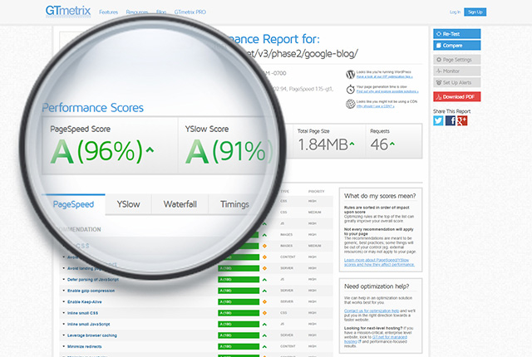This screenshot has width=532, height=357.
Task: Switch to the YSlow tab
Action: point(128,203)
